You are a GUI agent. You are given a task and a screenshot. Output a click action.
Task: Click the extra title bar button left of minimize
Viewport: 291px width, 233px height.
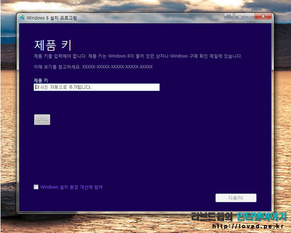(x=229, y=16)
